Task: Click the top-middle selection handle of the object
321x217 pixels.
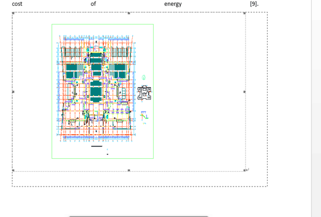Action: [129, 13]
